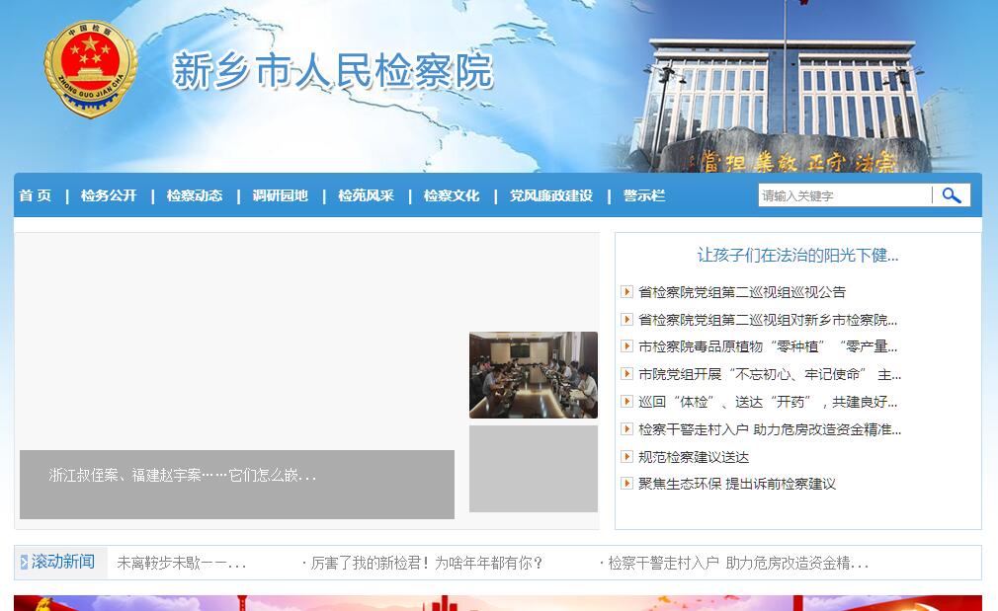This screenshot has height=611, width=998.
Task: Focus the 请输入关键字 search field
Action: click(x=844, y=195)
